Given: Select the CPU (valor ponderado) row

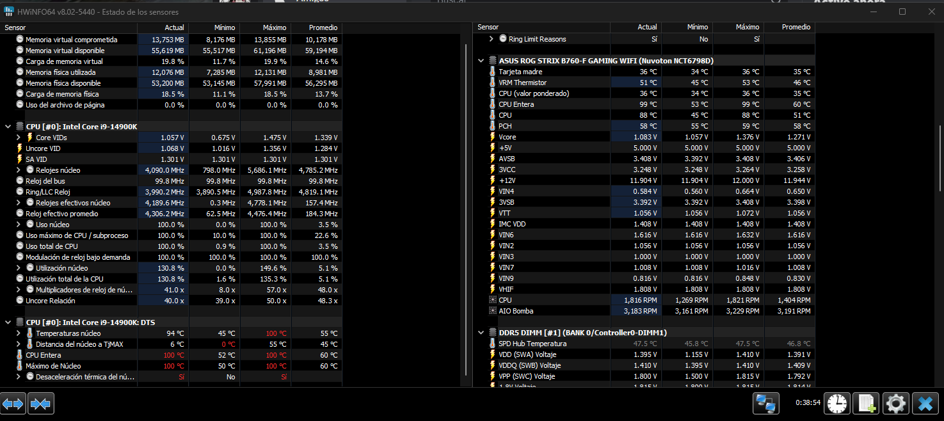Looking at the screenshot, I should tap(644, 93).
